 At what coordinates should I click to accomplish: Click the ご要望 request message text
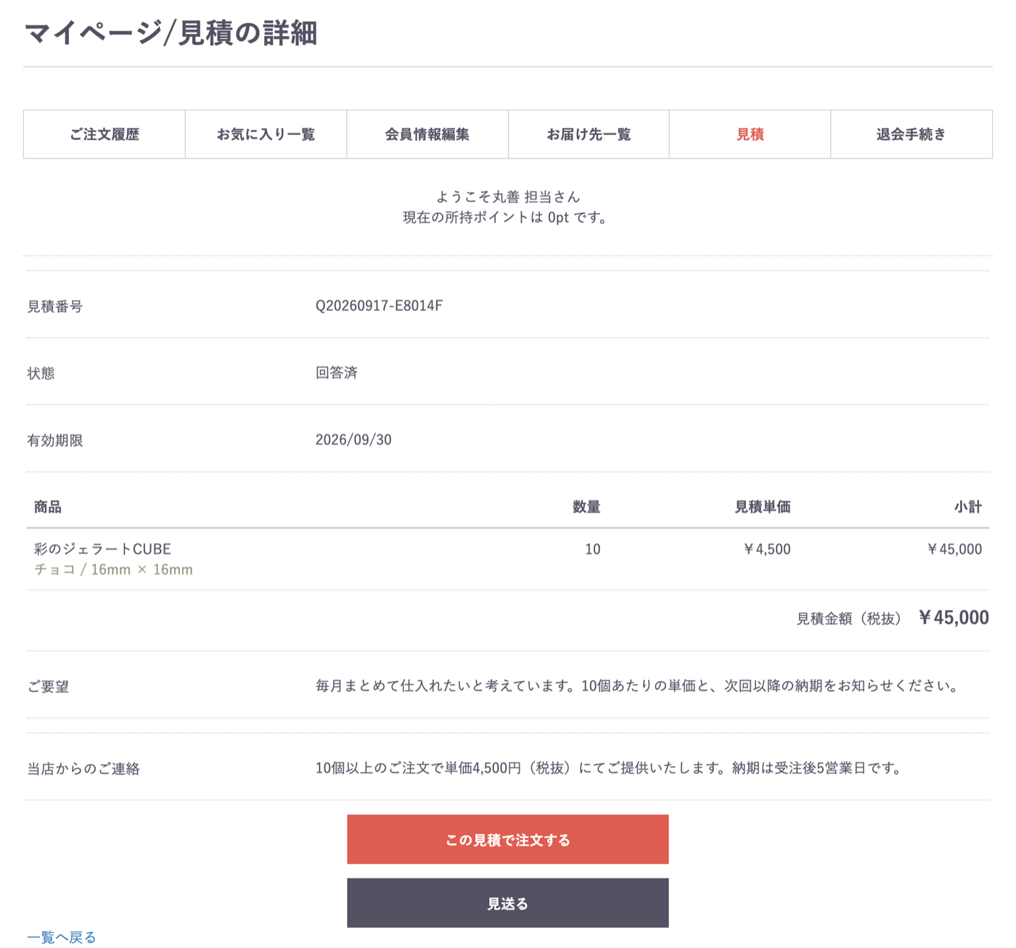637,686
